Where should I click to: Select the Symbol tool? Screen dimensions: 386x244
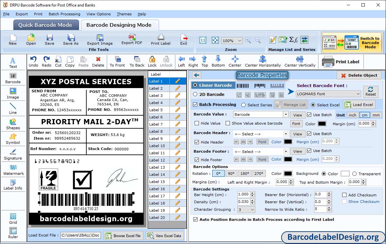[13, 139]
